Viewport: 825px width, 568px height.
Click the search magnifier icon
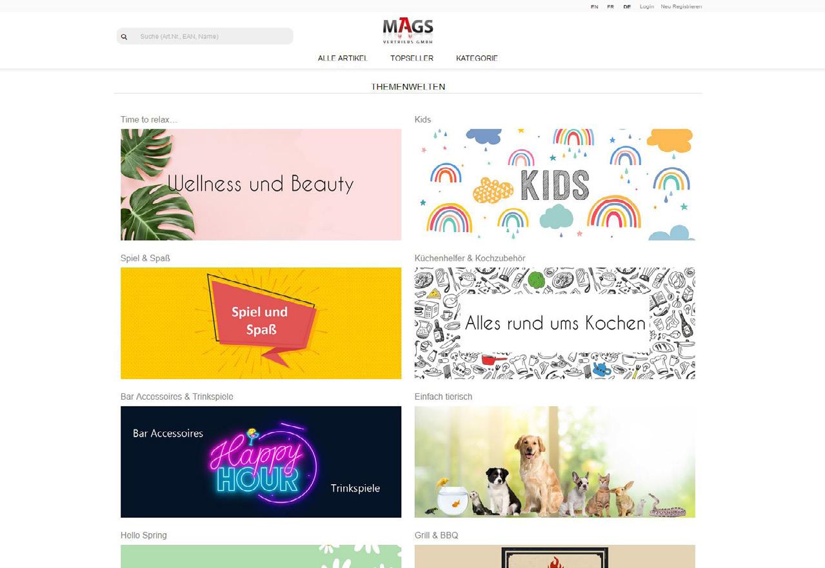coord(124,37)
